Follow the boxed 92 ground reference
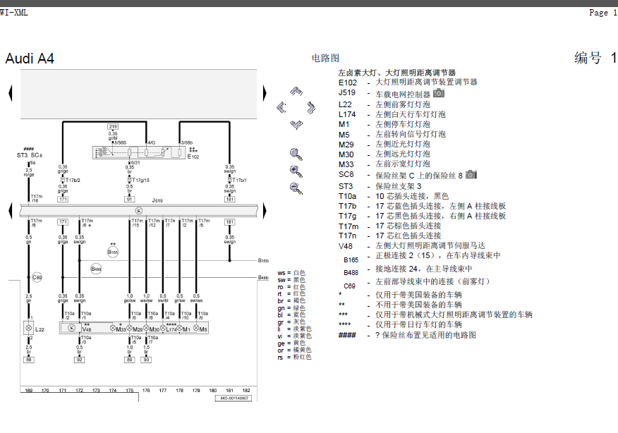 (x=79, y=360)
